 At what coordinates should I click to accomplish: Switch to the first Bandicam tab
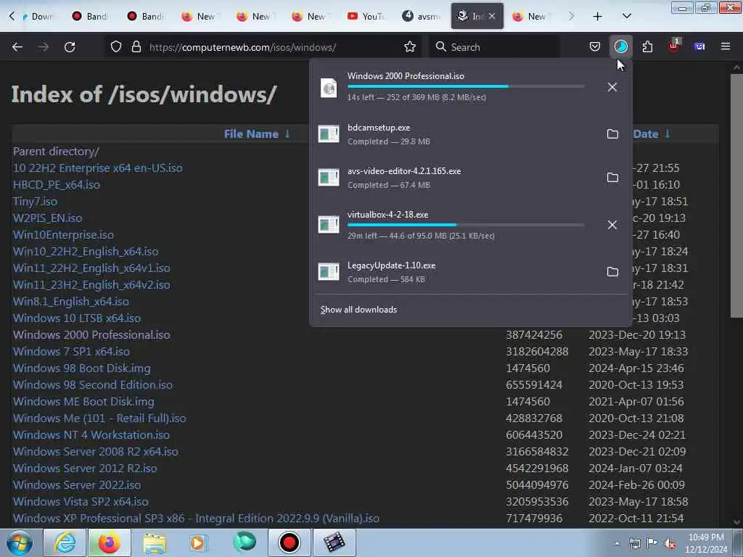coord(91,16)
